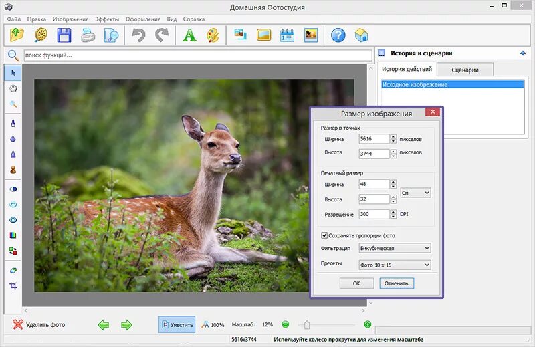
Task: Create a calendar with the calendar icon
Action: click(288, 35)
